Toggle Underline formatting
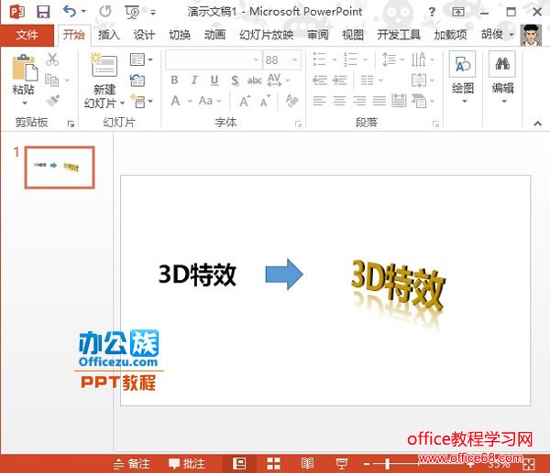Image resolution: width=550 pixels, height=473 pixels. (214, 81)
